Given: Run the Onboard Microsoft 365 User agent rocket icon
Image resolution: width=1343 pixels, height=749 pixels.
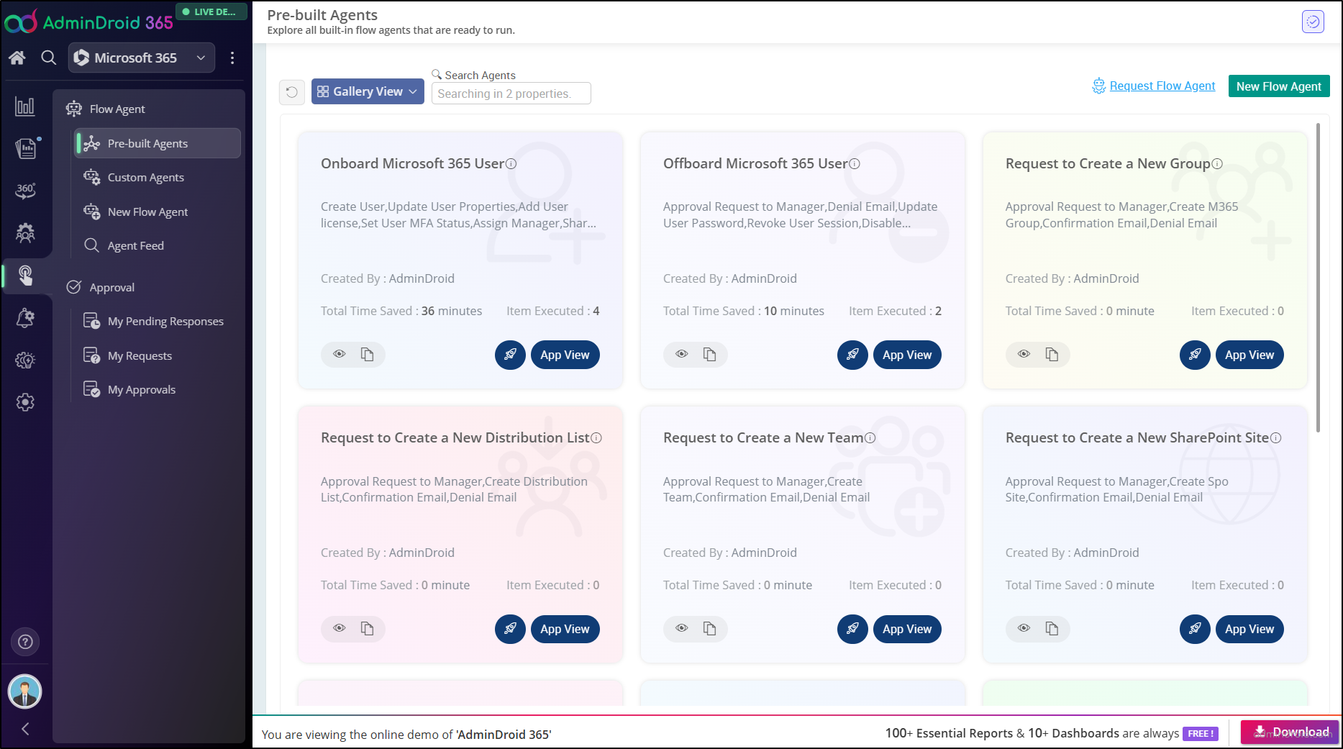Looking at the screenshot, I should (510, 355).
